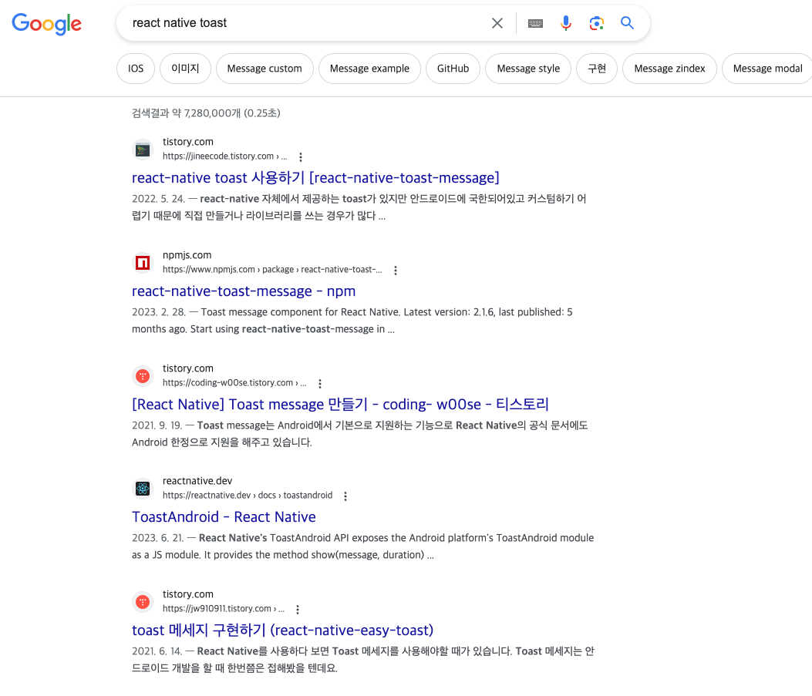Click https://coding-w00se.tistory.com URL text
812x696 pixels.
pos(234,383)
